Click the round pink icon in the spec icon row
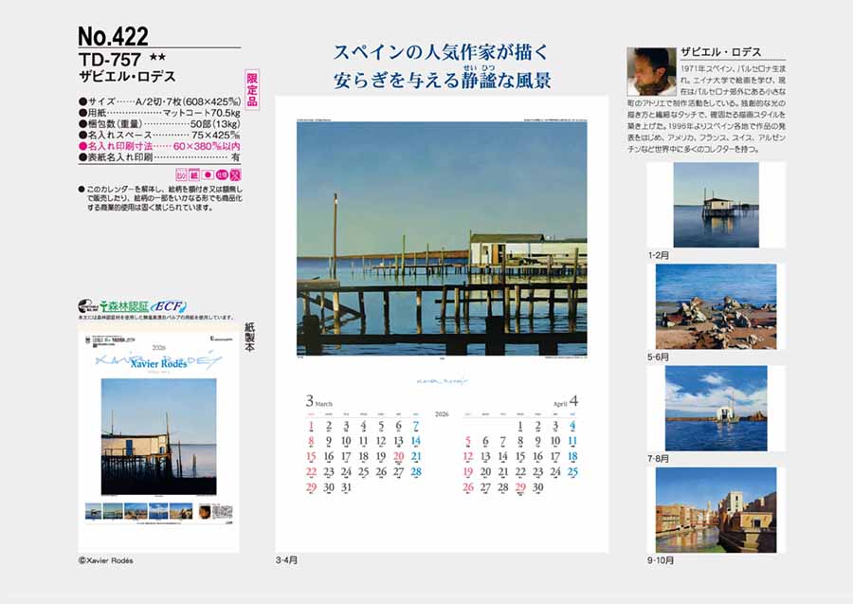 (222, 175)
